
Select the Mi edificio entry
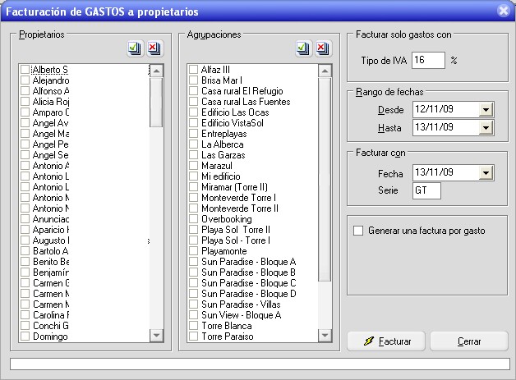[x=221, y=176]
